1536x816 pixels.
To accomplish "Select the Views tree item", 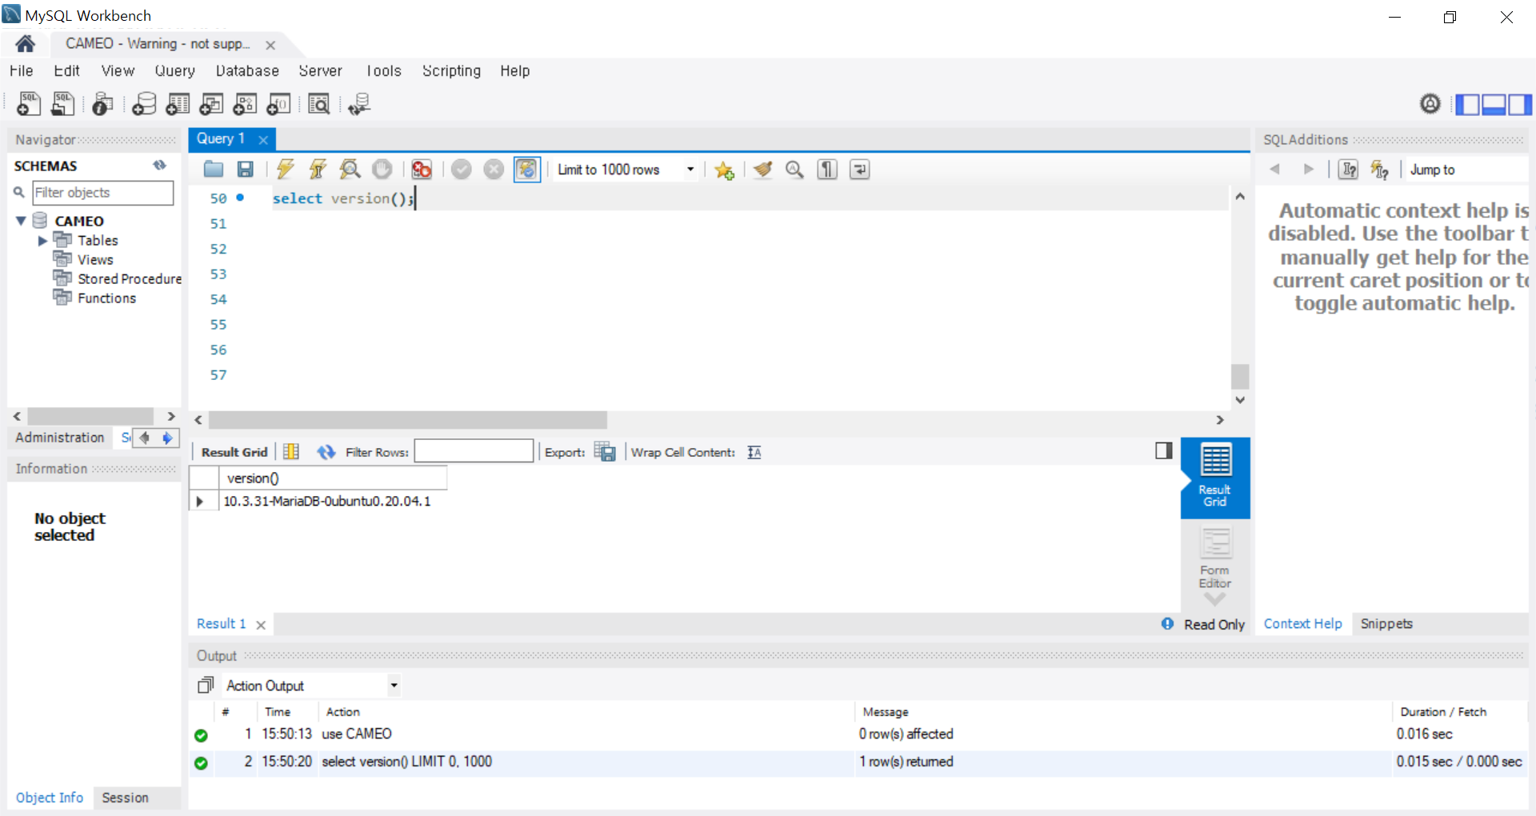I will 95,259.
